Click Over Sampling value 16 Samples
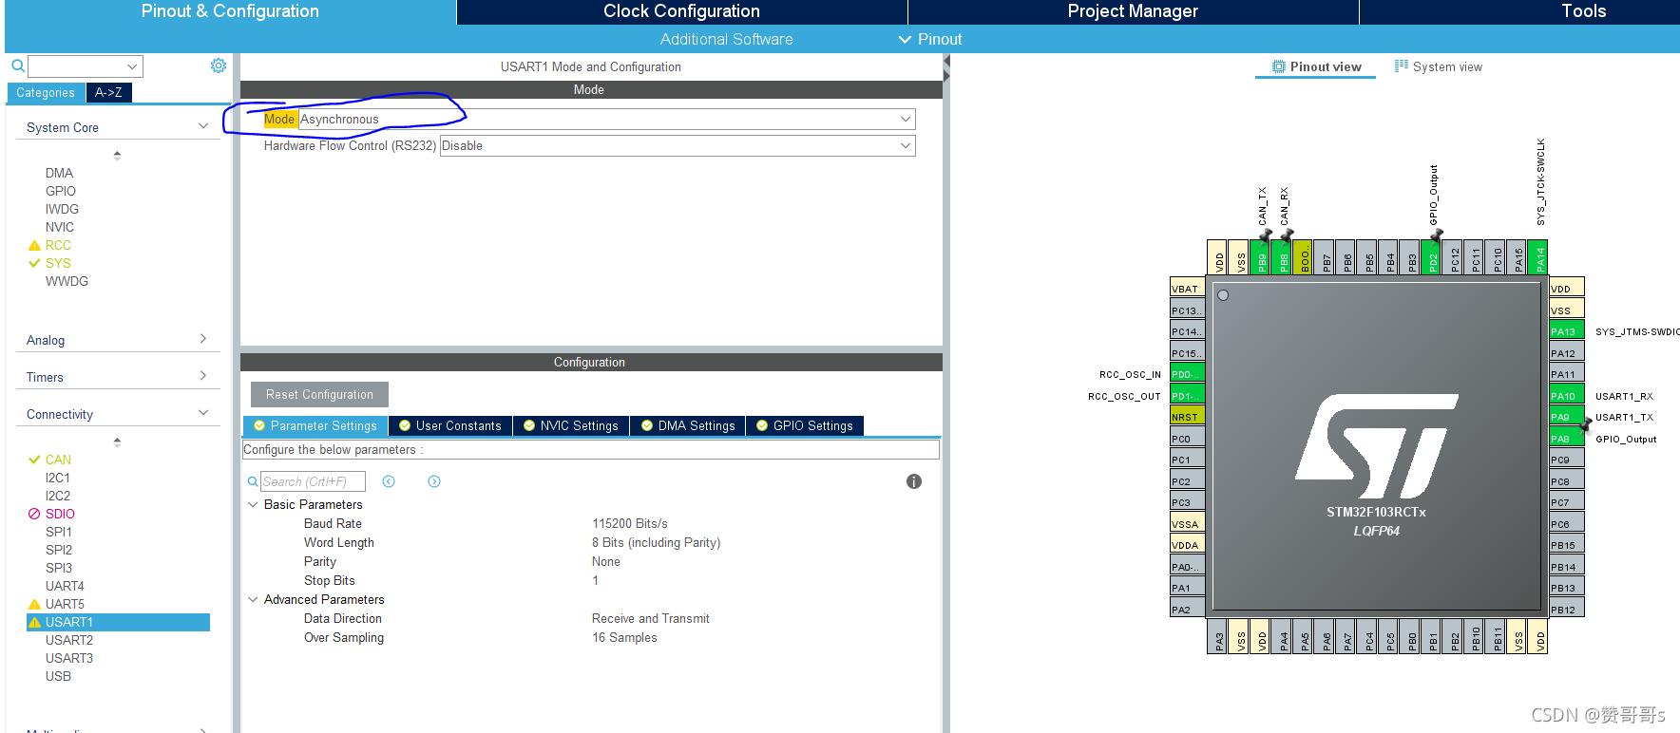1680x733 pixels. tap(624, 637)
